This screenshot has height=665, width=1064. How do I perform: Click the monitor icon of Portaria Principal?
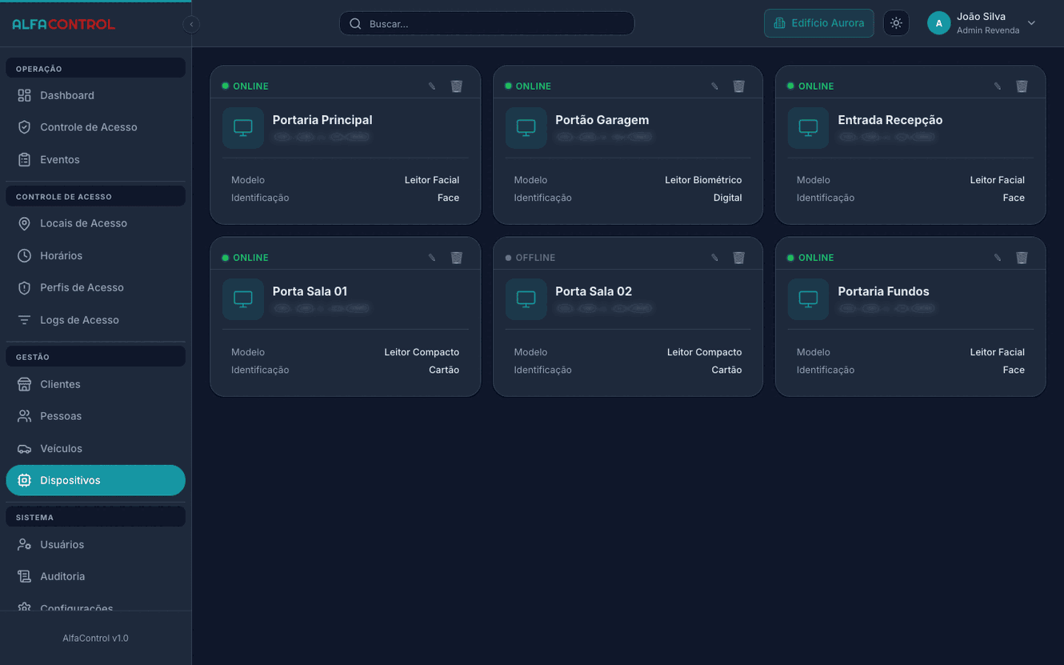pos(243,128)
